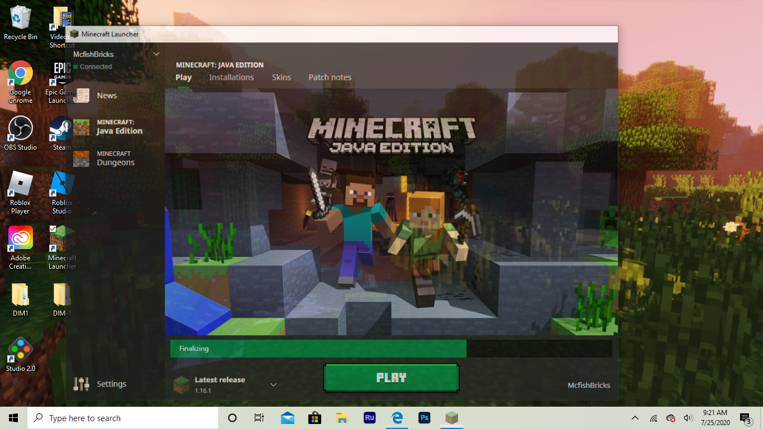This screenshot has width=763, height=429.
Task: Select the Adobe Creative Cloud desktop icon
Action: pos(21,248)
